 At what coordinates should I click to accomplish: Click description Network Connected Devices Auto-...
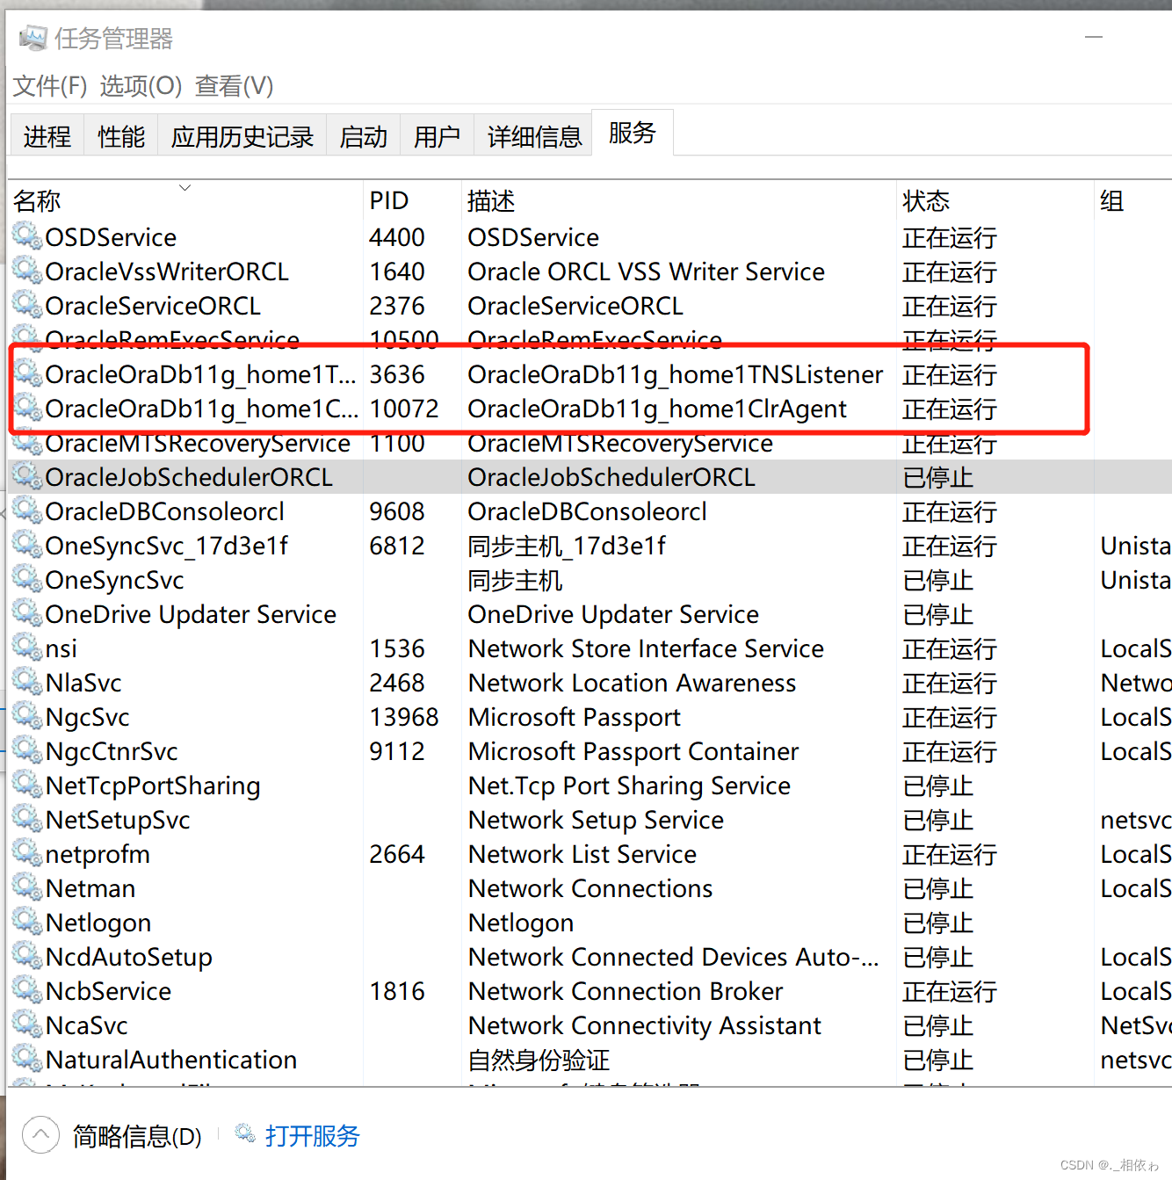(674, 957)
